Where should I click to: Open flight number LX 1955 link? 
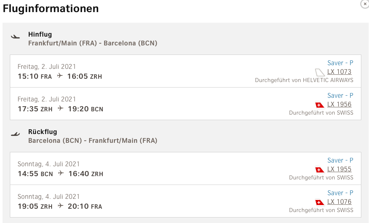tap(339, 169)
